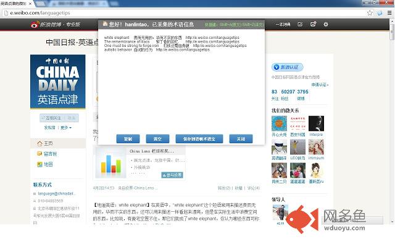Image resolution: width=395 pixels, height=247 pixels.
Task: Click the browser address bar
Action: pos(185,12)
